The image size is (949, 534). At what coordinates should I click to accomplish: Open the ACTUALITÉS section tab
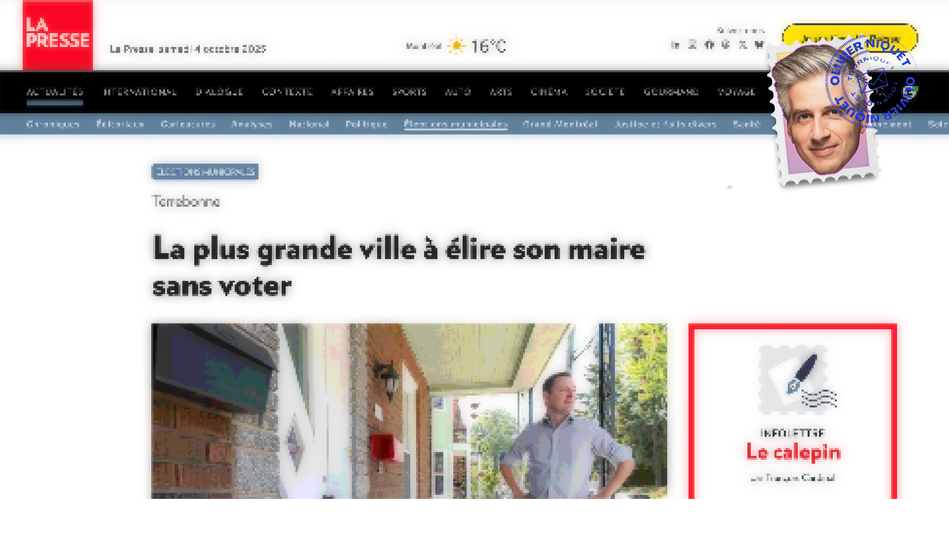point(55,92)
